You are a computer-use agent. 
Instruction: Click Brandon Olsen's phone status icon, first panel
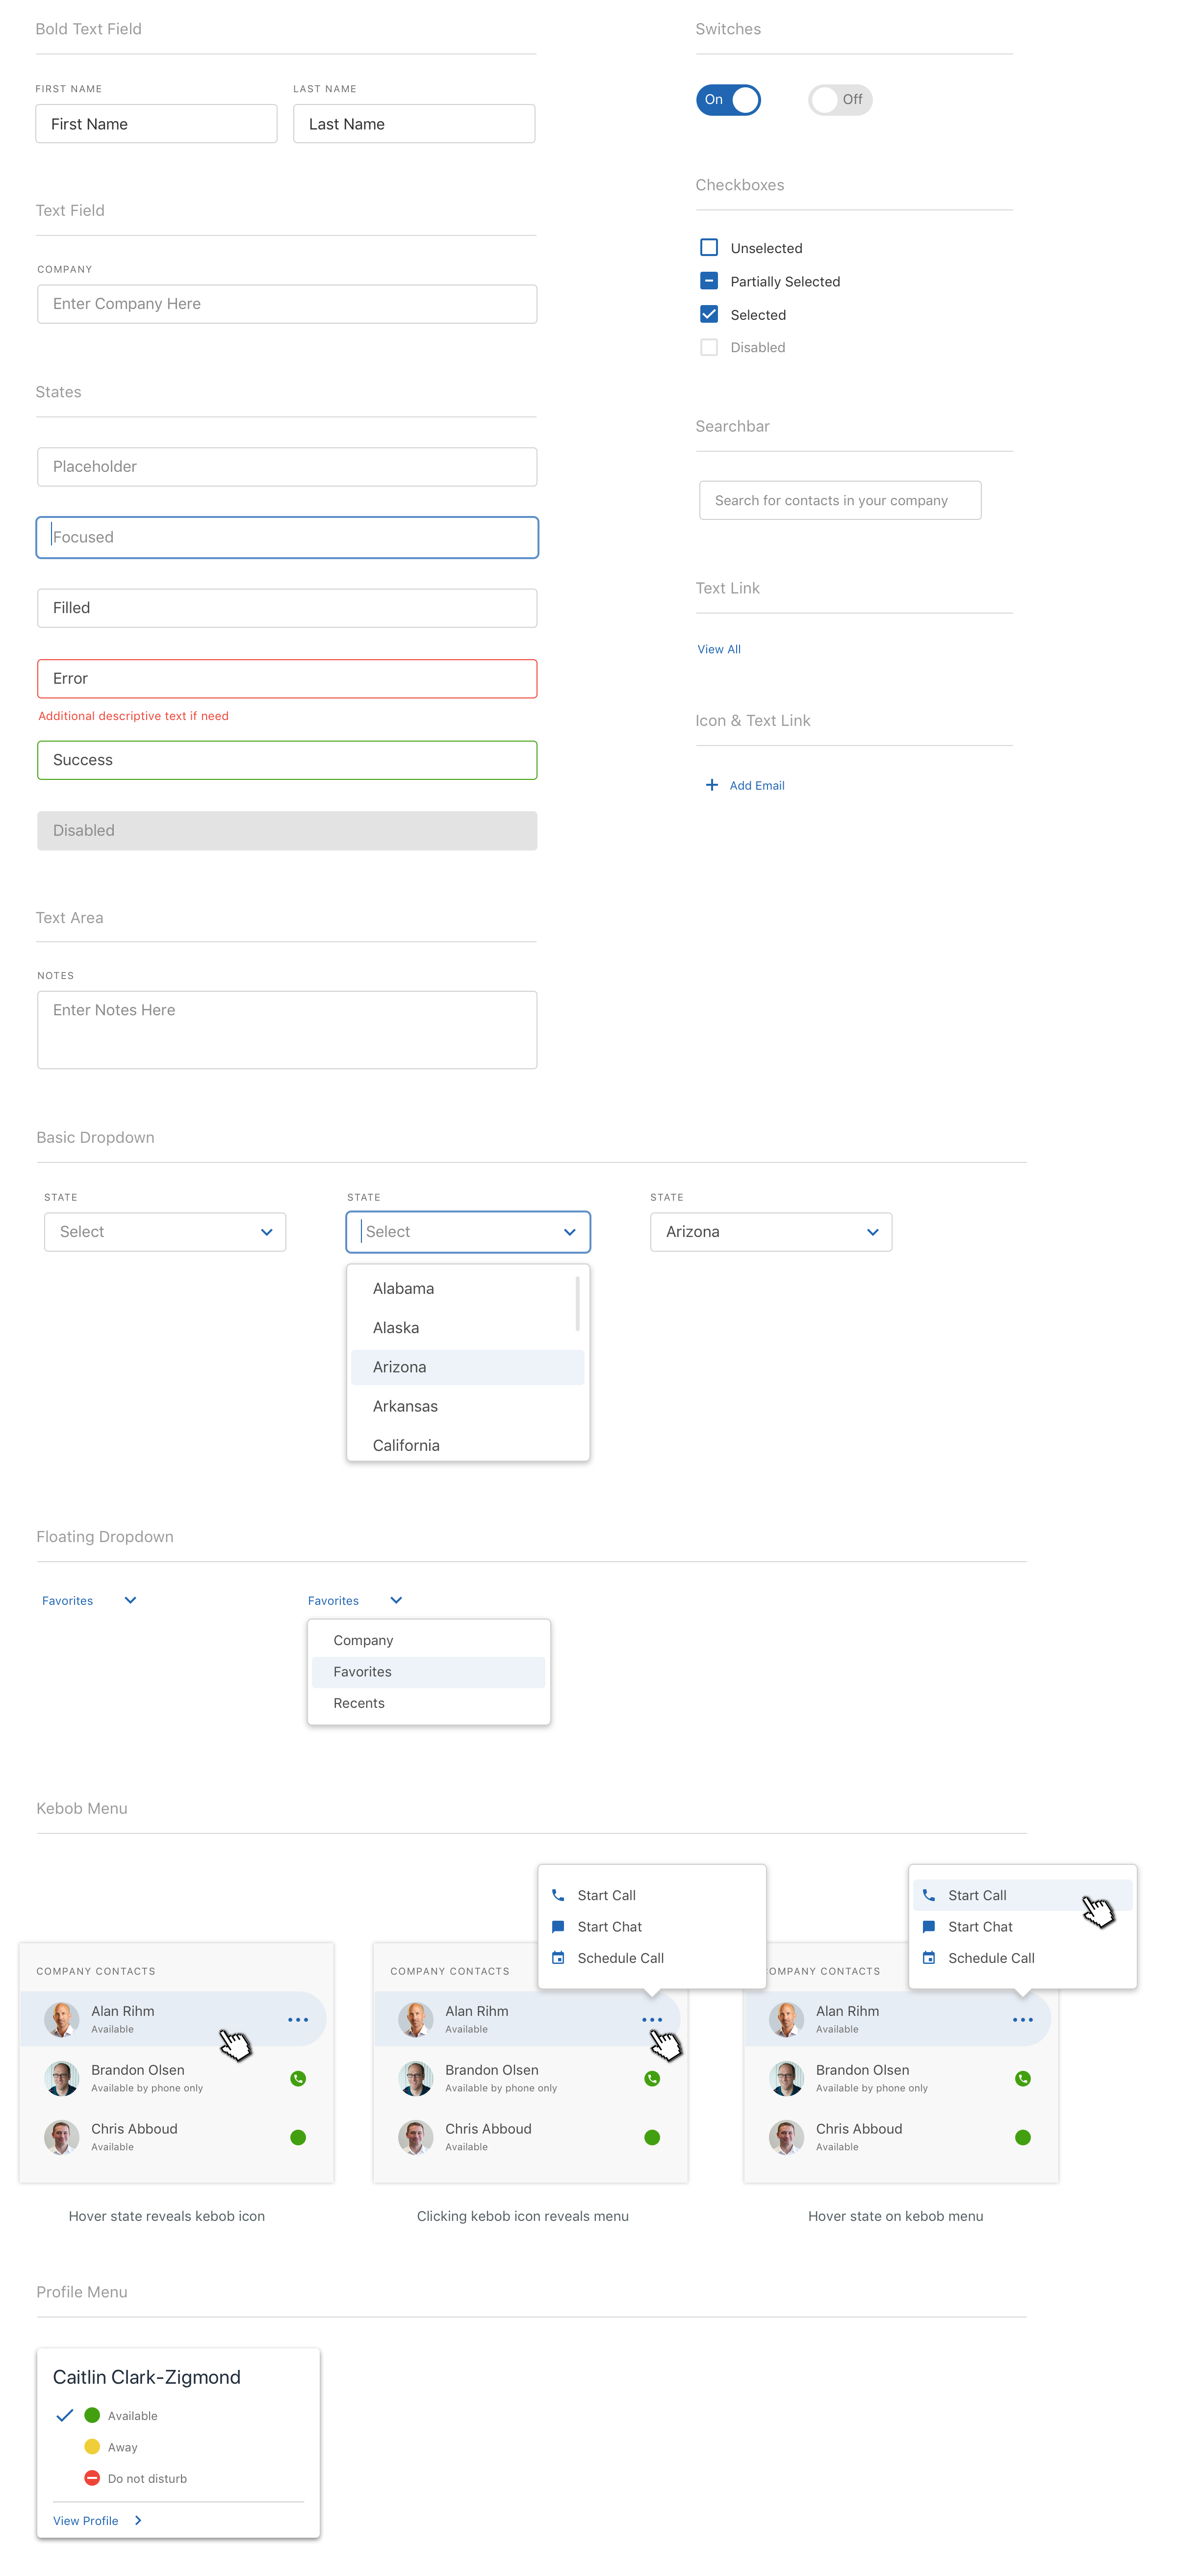pos(298,2079)
